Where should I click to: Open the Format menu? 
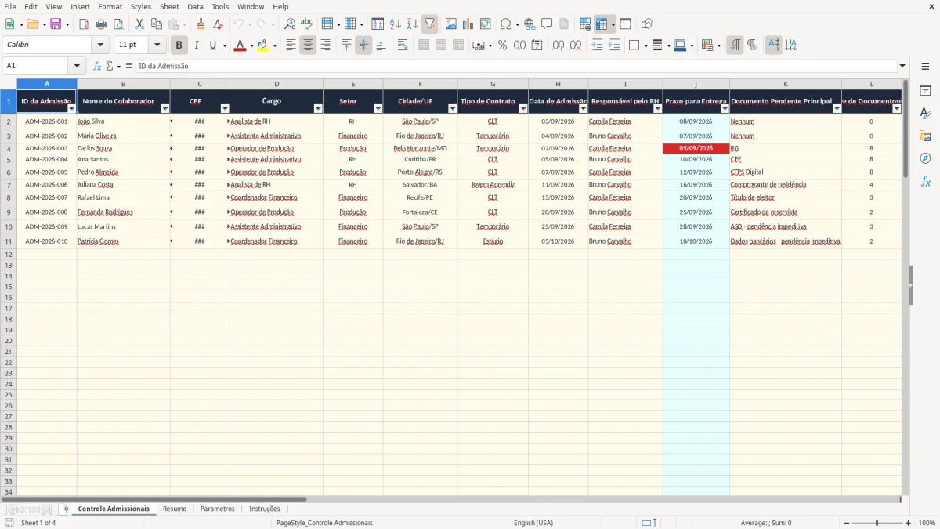[110, 6]
